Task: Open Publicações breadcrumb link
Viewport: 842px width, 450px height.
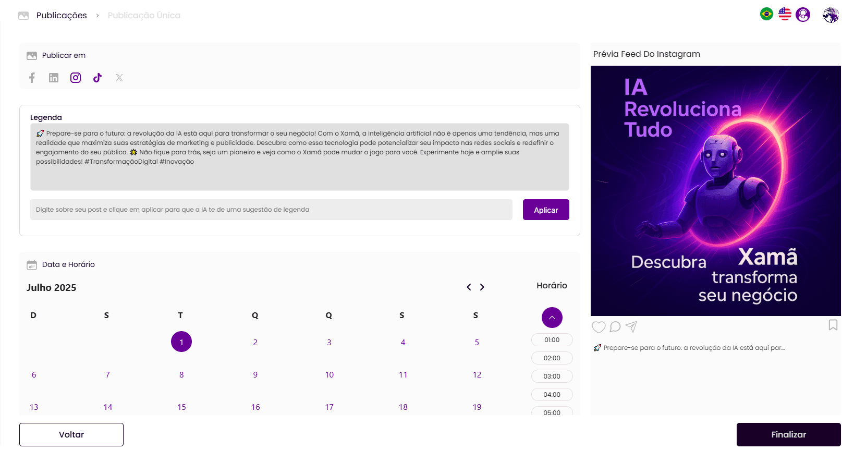Action: [62, 16]
